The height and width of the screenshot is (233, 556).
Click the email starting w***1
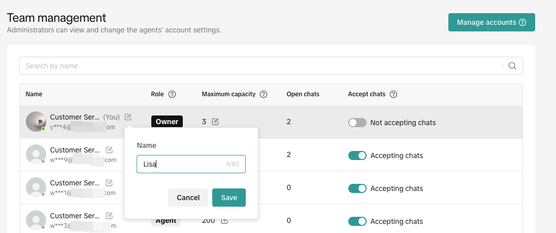(x=83, y=192)
